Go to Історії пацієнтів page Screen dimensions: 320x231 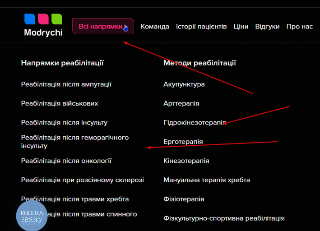point(201,27)
